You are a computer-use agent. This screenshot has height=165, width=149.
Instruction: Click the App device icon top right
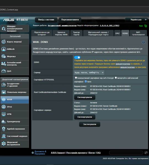[x=146, y=26]
